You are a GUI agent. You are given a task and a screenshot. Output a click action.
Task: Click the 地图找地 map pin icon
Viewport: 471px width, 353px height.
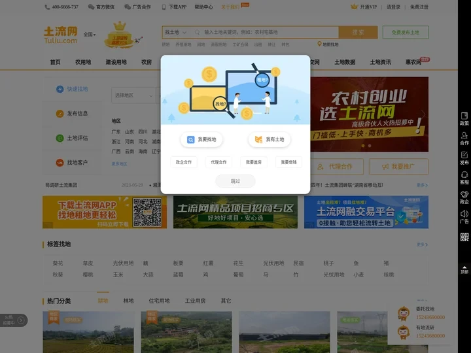point(319,44)
